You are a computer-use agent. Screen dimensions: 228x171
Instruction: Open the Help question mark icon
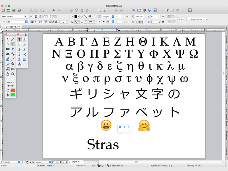pos(190,10)
